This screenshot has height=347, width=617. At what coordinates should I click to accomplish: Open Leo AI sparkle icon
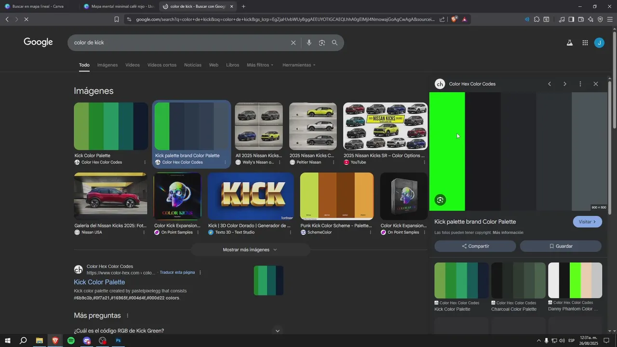tap(590, 19)
